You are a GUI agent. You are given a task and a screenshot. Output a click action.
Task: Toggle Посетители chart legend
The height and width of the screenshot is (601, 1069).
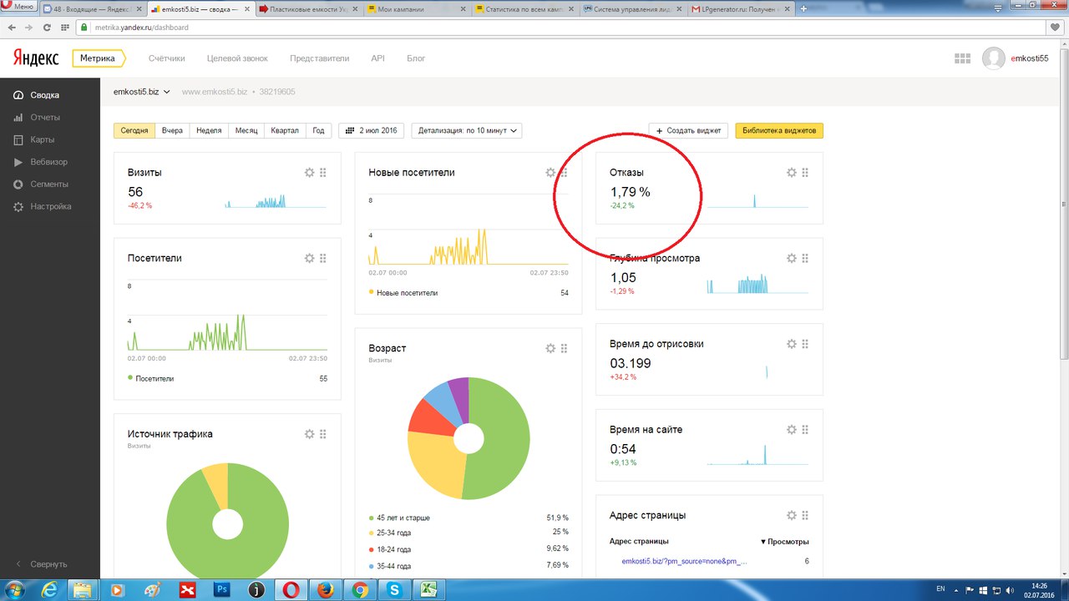tap(150, 379)
